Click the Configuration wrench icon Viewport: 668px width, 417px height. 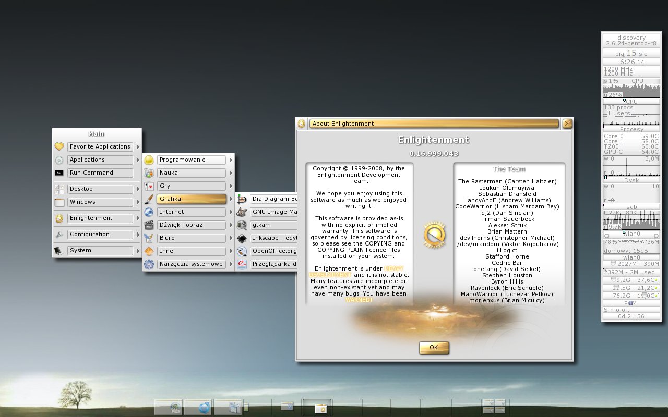[x=59, y=235]
